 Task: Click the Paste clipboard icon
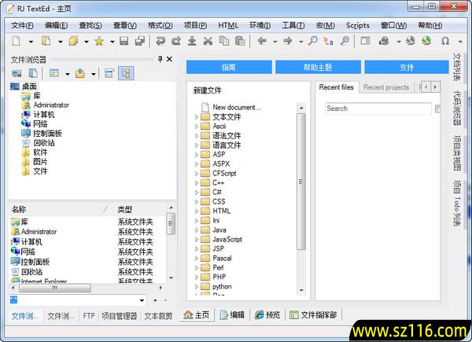point(240,41)
